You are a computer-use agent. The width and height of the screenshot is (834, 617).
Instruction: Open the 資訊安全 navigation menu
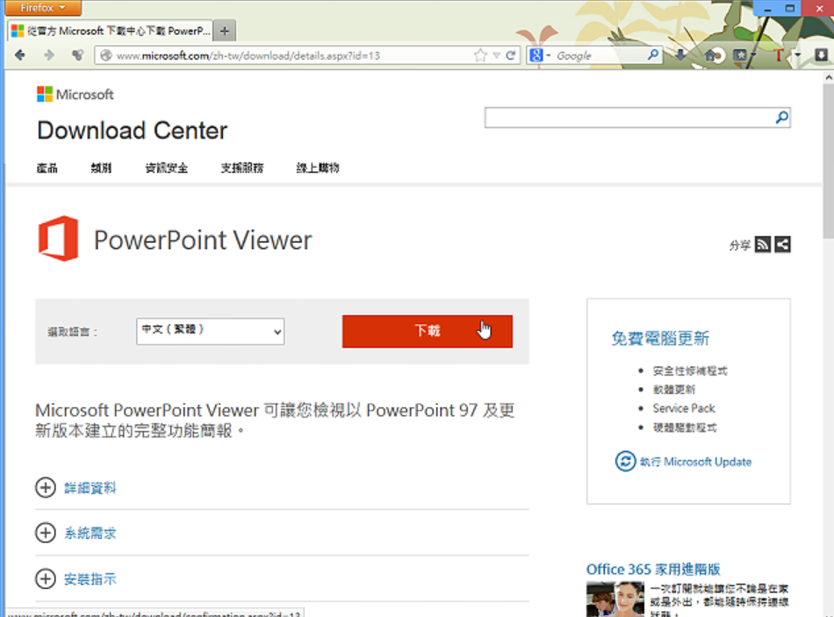pyautogui.click(x=167, y=169)
